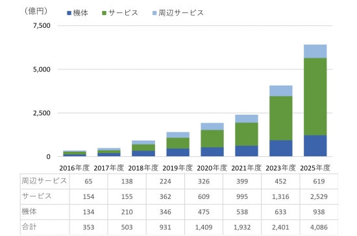
Task: Click the table cell showing 154
Action: point(88,196)
